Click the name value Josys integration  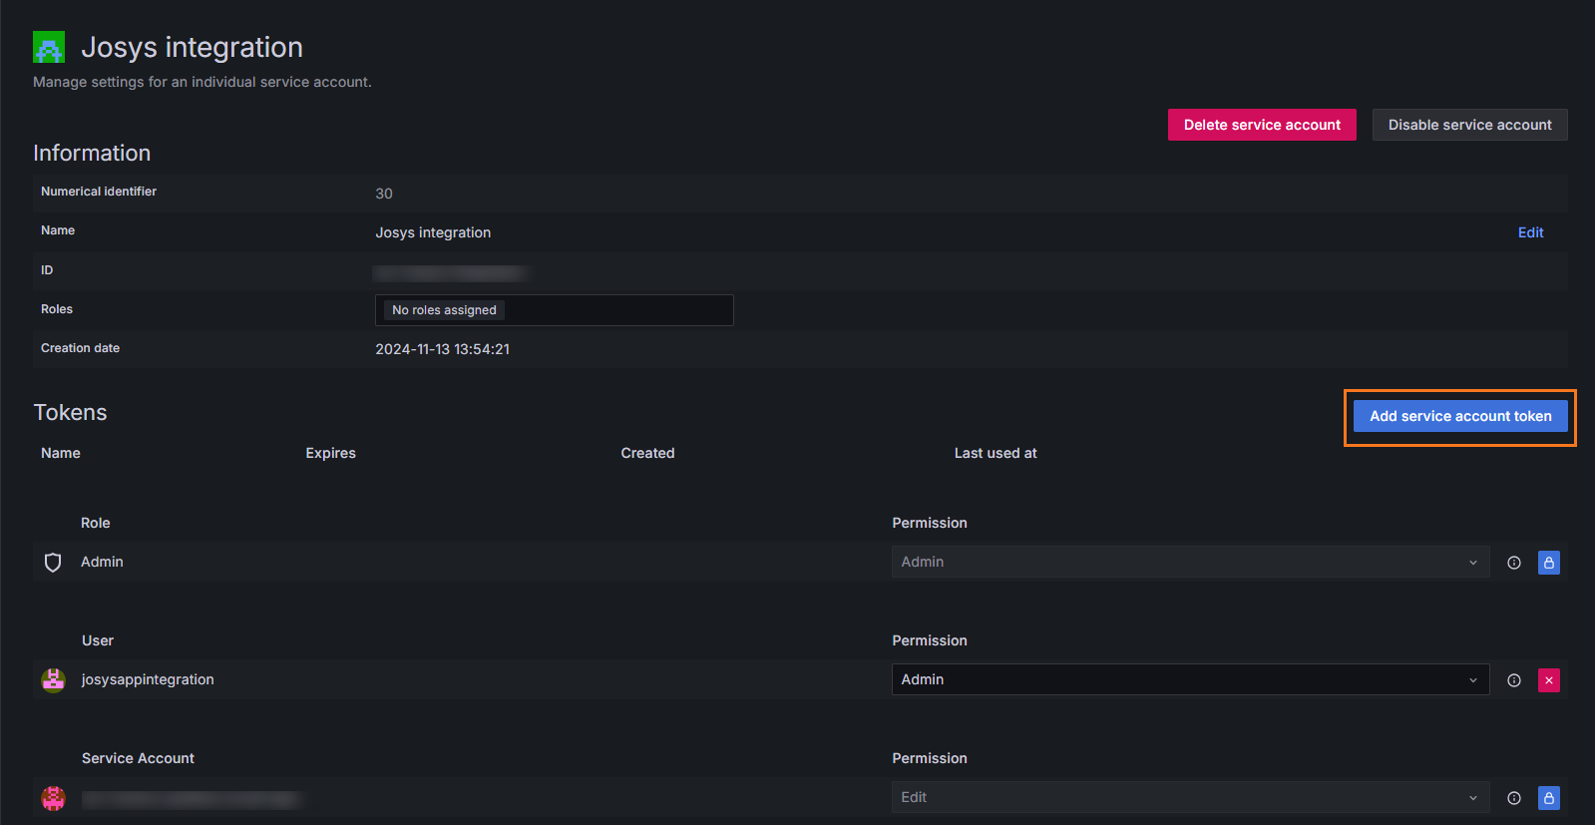(x=433, y=232)
